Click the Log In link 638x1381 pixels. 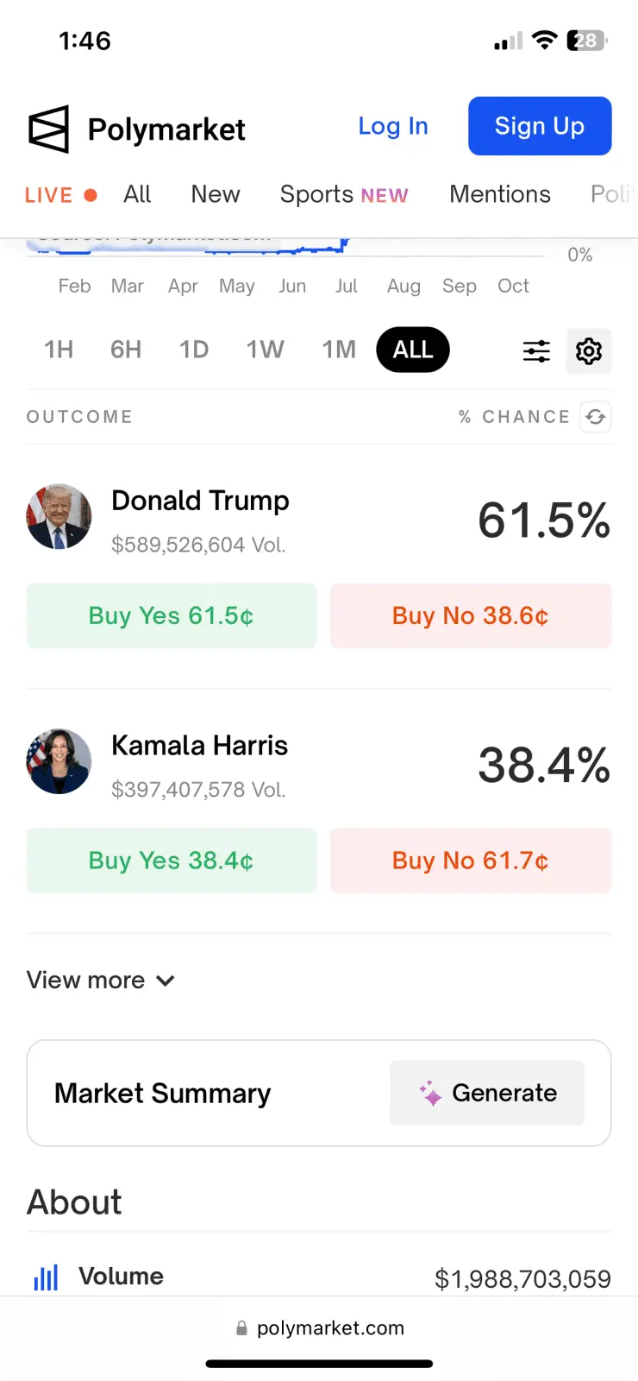click(x=393, y=126)
